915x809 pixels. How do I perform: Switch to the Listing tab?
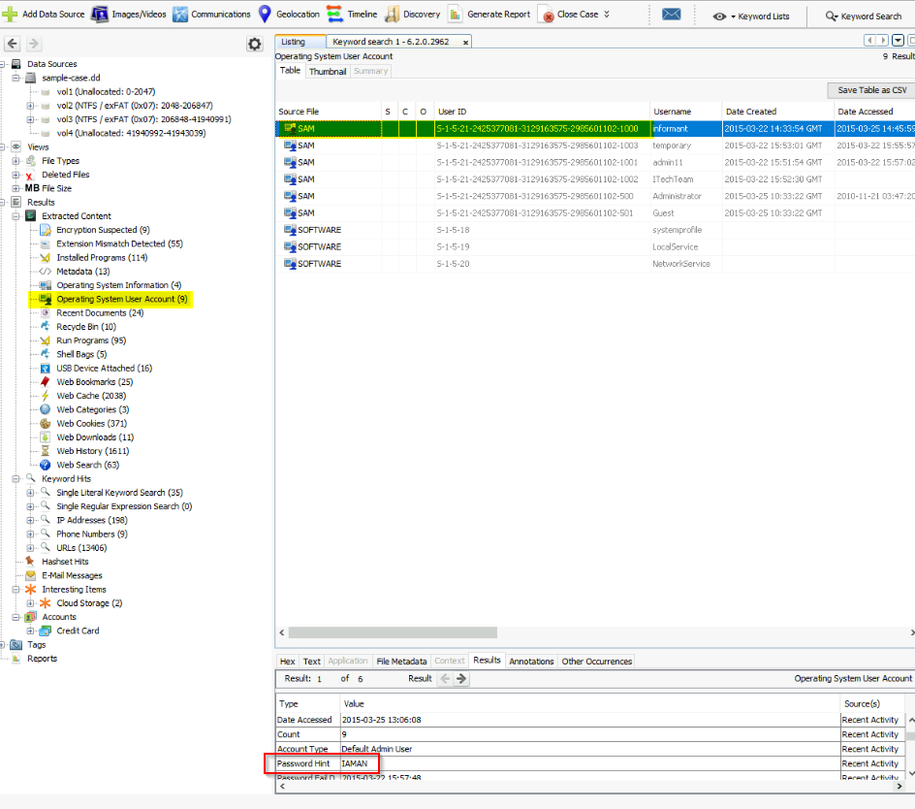pos(300,42)
